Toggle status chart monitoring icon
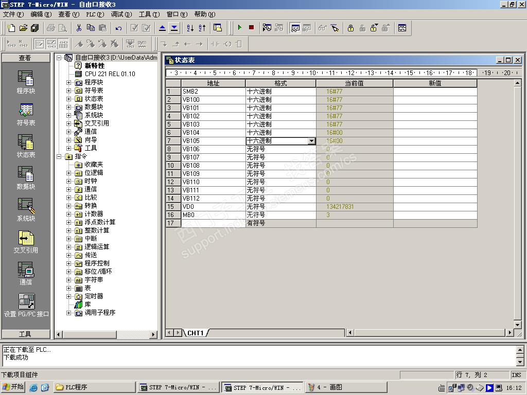 295,28
